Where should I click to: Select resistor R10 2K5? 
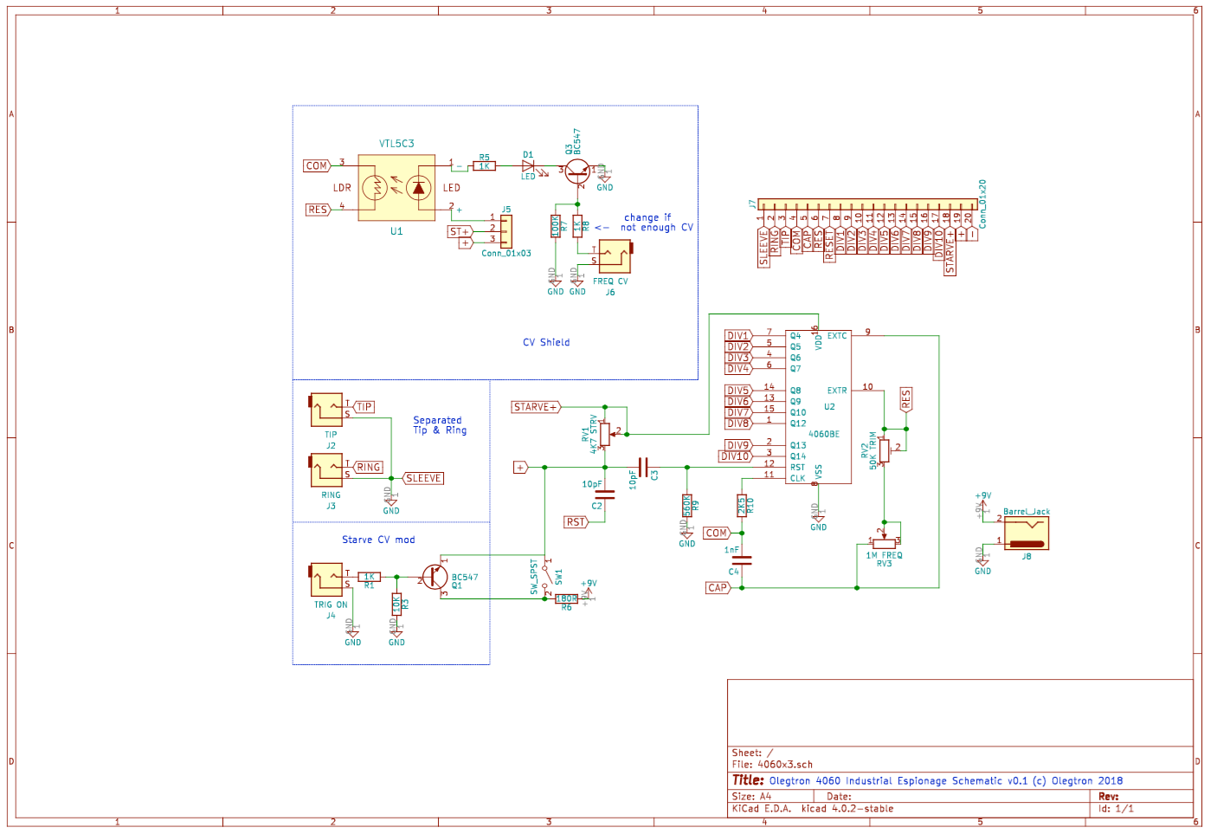click(x=742, y=506)
